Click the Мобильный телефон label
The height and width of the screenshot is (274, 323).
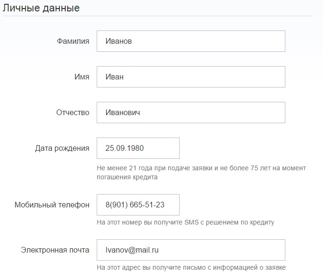click(x=52, y=205)
